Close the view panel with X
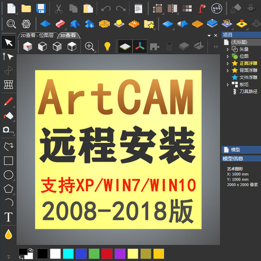The height and width of the screenshot is (261, 261). [x=216, y=35]
